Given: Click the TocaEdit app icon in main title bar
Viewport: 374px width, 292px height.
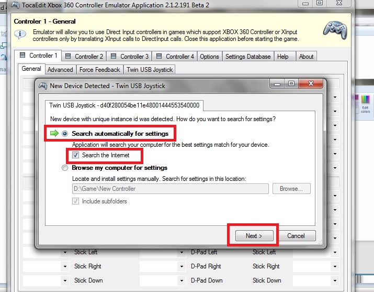Looking at the screenshot, I should tap(15, 5).
